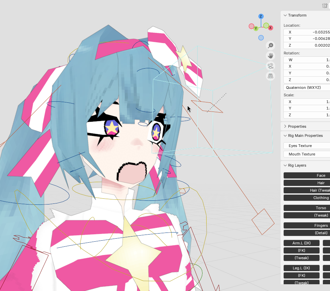Click the green Y axis on navigation gizmo
This screenshot has width=330, height=291.
(256, 28)
